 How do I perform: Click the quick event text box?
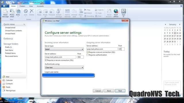point(172,86)
